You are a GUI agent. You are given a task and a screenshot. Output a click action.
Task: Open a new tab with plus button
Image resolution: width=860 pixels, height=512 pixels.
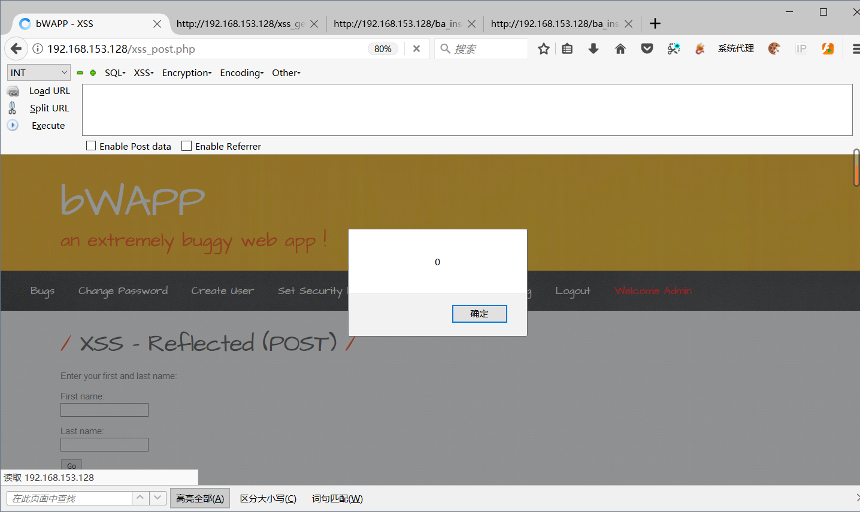(x=655, y=23)
